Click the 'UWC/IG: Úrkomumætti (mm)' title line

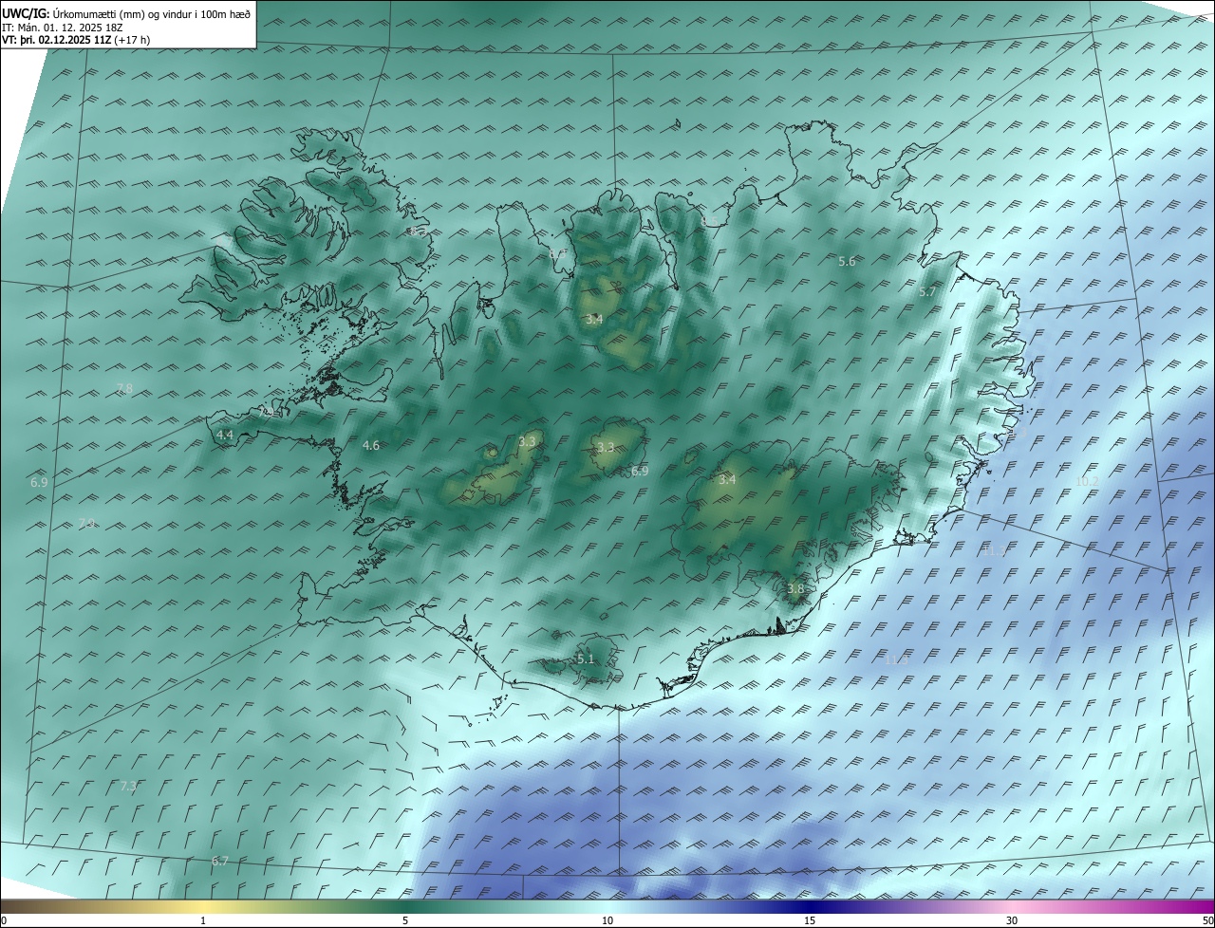pyautogui.click(x=126, y=13)
